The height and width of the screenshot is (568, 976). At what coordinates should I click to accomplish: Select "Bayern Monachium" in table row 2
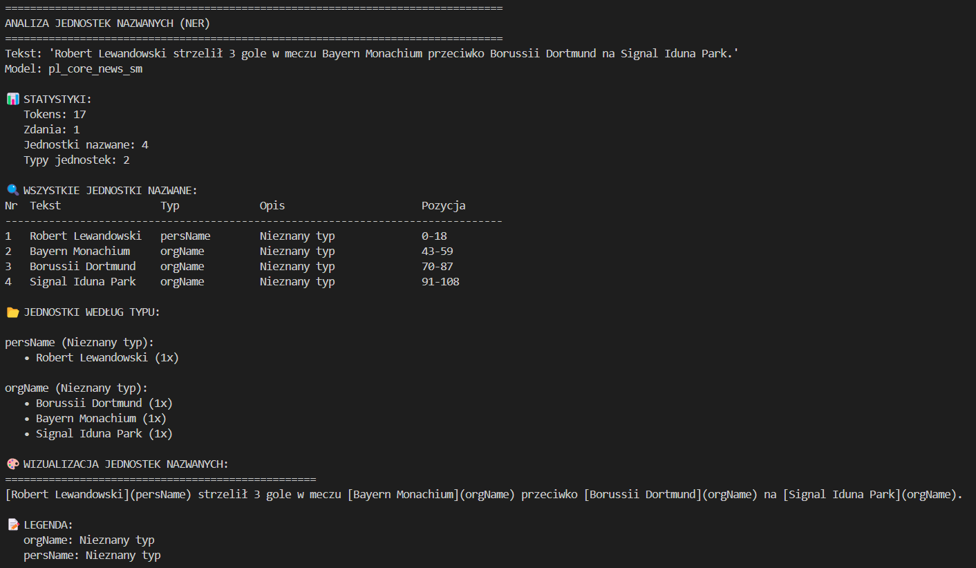[79, 252]
